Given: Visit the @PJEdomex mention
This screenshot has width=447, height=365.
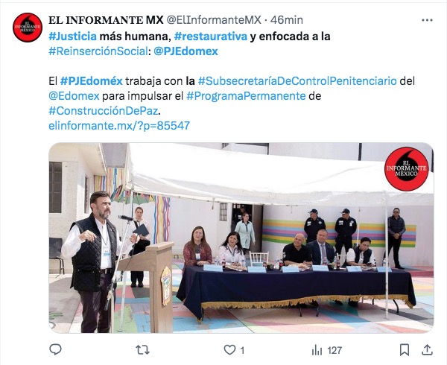Looking at the screenshot, I should click(x=186, y=51).
